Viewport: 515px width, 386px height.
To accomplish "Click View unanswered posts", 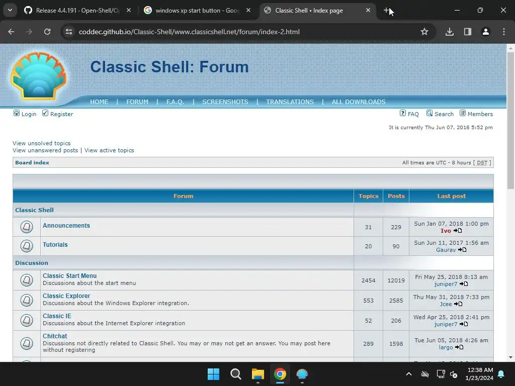I will click(x=45, y=150).
